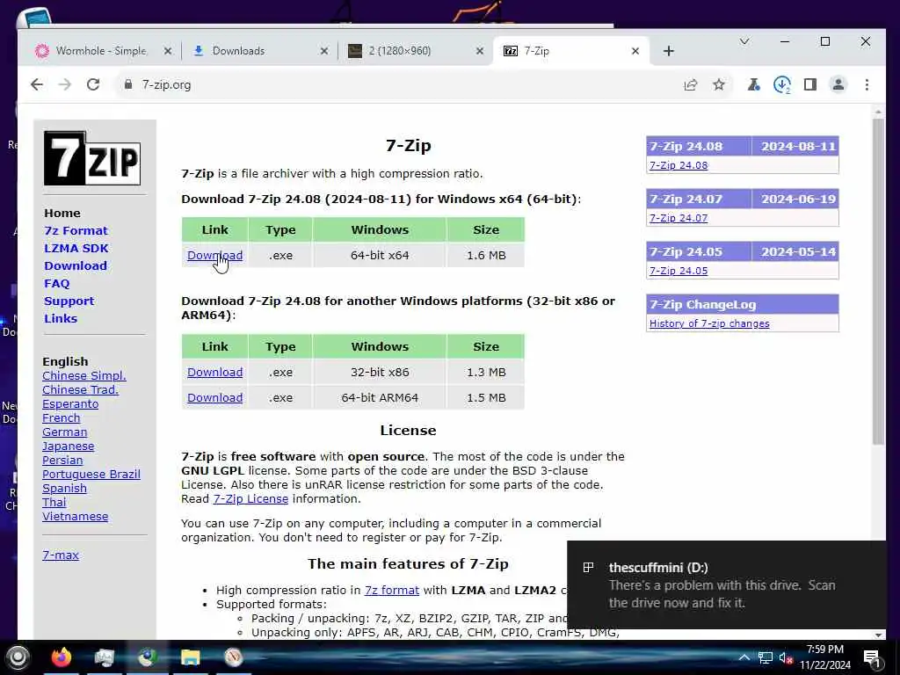Open the tab search dropdown chevron
The image size is (900, 675).
point(744,41)
